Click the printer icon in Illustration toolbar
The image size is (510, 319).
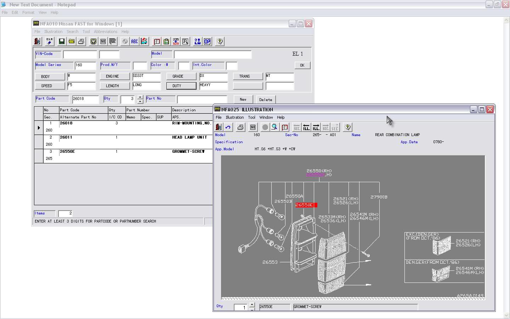pyautogui.click(x=240, y=127)
